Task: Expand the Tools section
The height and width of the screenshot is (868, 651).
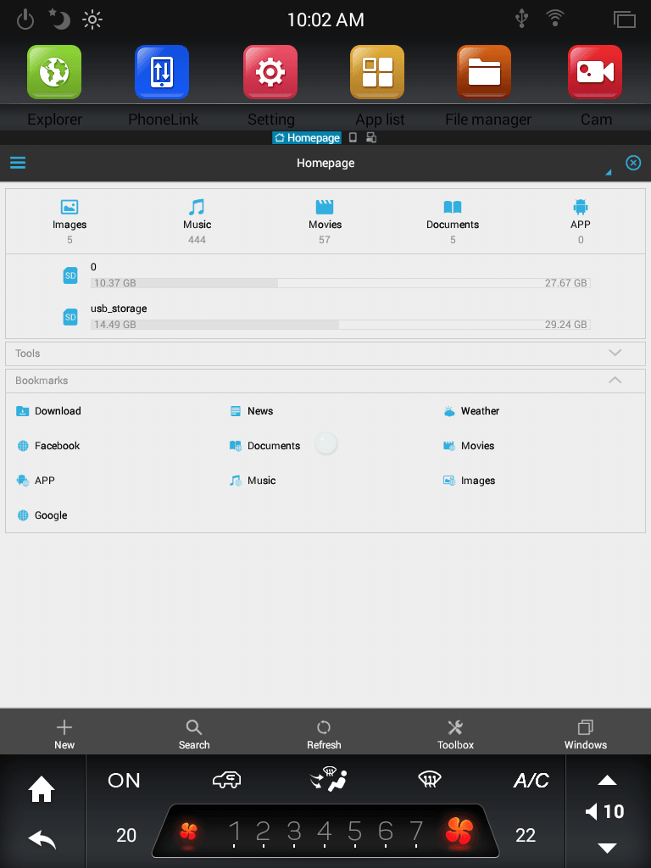Action: pos(615,353)
